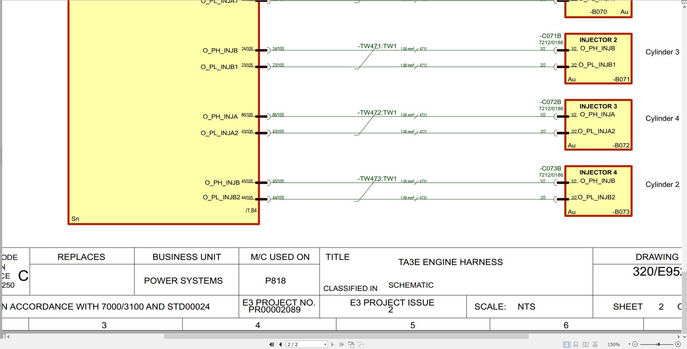Click the 150% zoom percentage label
This screenshot has width=687, height=349.
(x=614, y=344)
